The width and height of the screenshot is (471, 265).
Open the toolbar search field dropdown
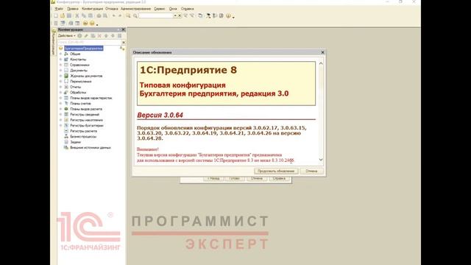coord(175,15)
